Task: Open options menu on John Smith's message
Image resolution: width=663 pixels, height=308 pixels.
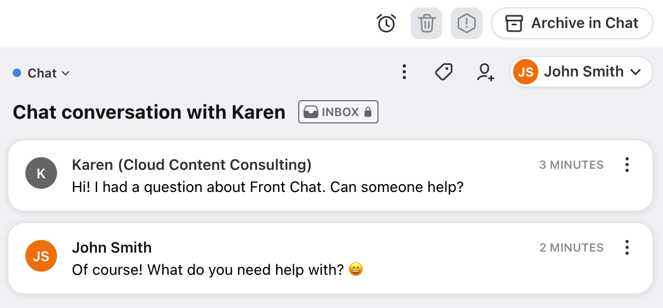Action: 627,247
